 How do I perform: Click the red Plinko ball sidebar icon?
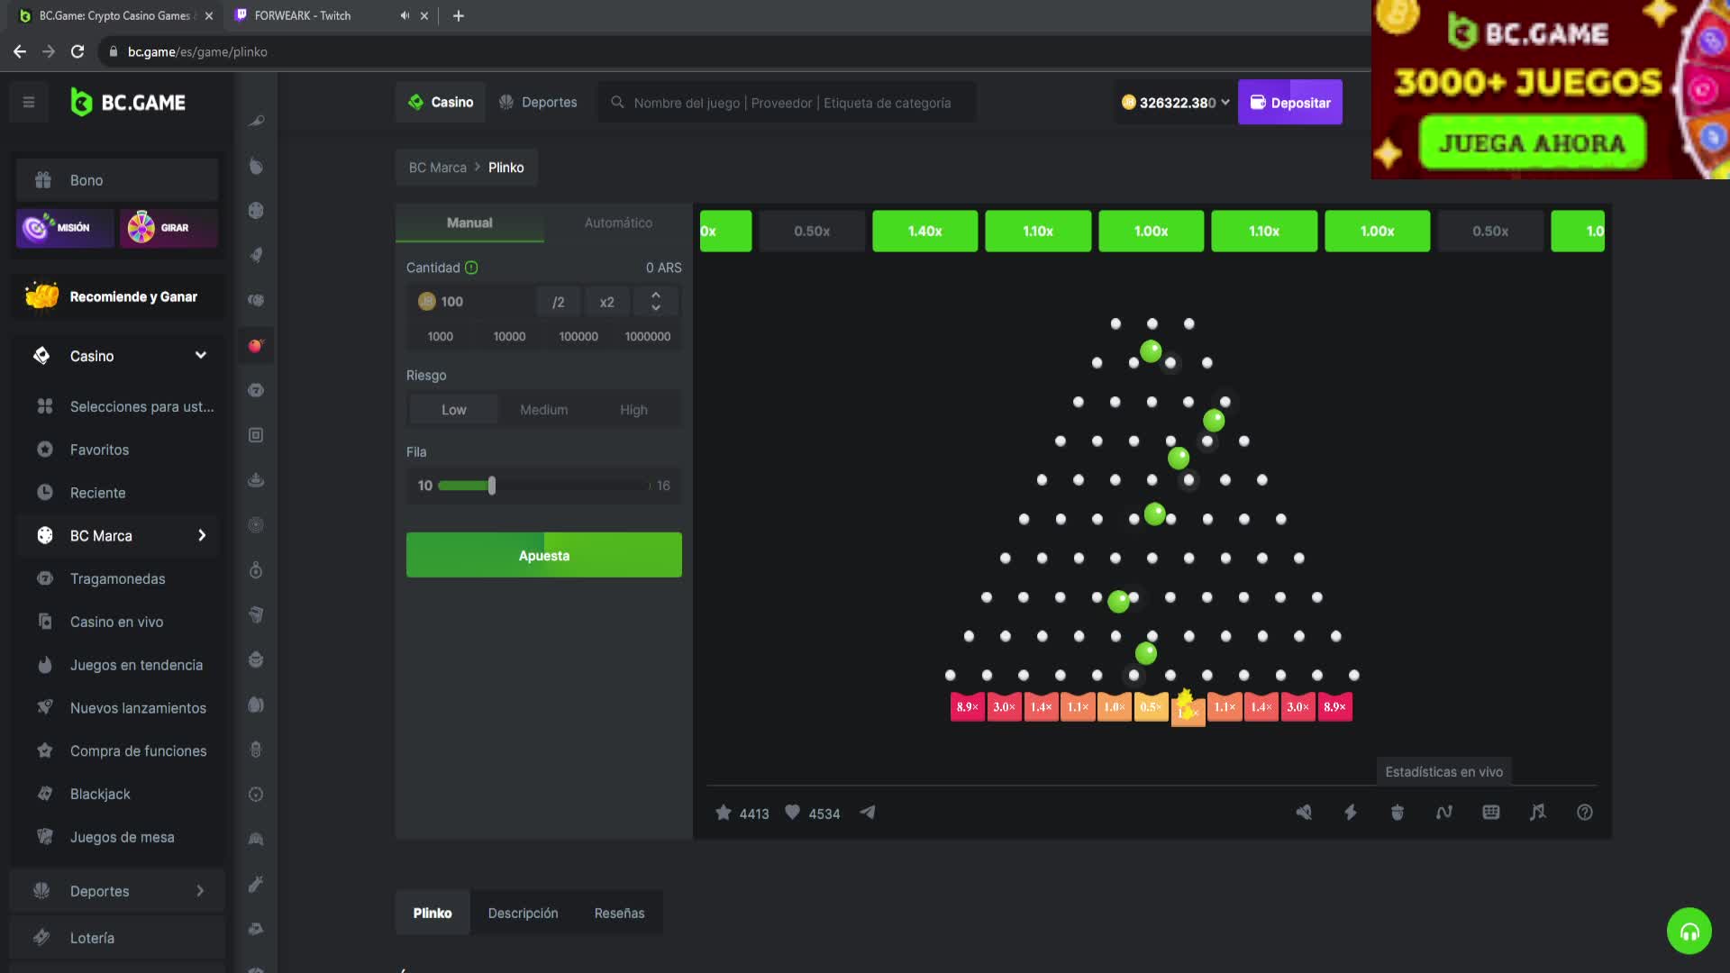click(x=256, y=346)
